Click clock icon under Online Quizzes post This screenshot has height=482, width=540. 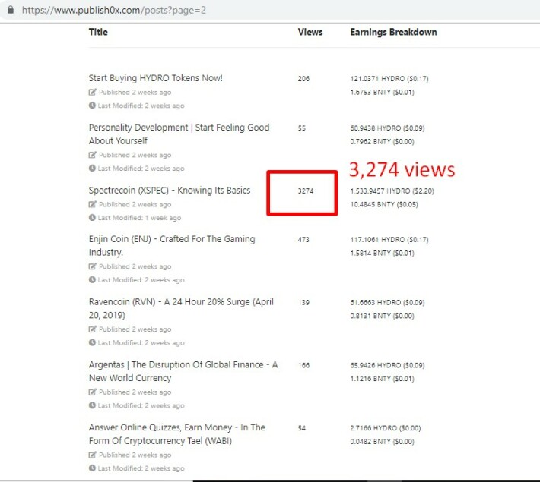tap(92, 468)
